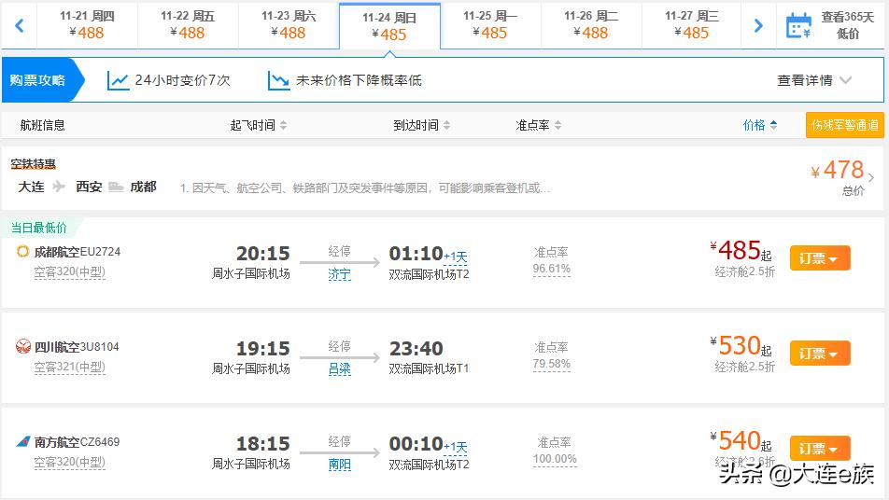
Task: Click 查看365天低价 link text
Action: (848, 25)
